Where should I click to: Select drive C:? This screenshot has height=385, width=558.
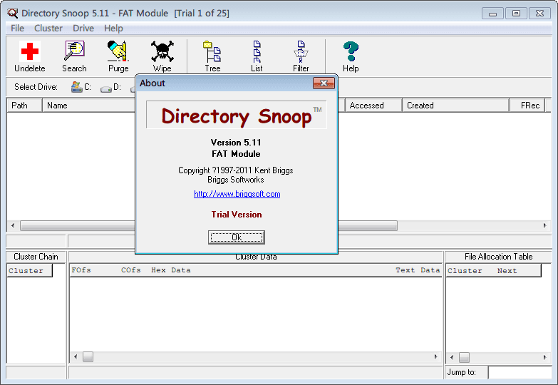click(81, 87)
